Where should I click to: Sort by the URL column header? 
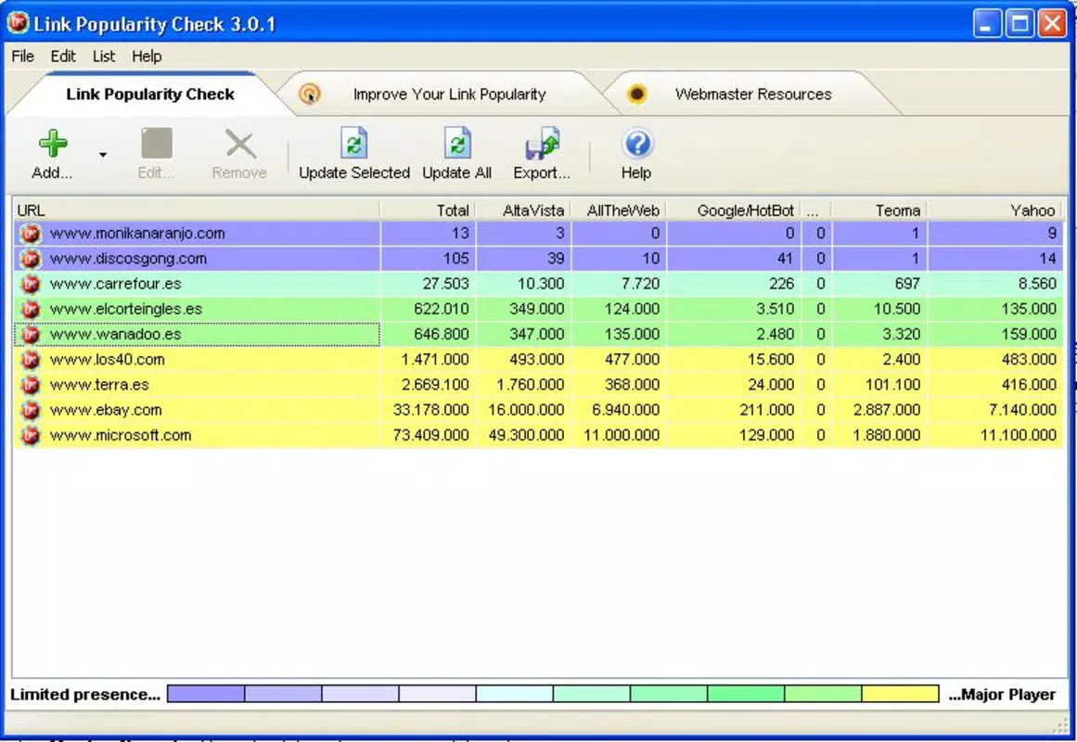[197, 211]
